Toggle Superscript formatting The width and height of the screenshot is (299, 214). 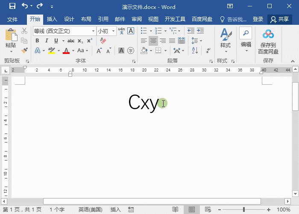(90, 41)
